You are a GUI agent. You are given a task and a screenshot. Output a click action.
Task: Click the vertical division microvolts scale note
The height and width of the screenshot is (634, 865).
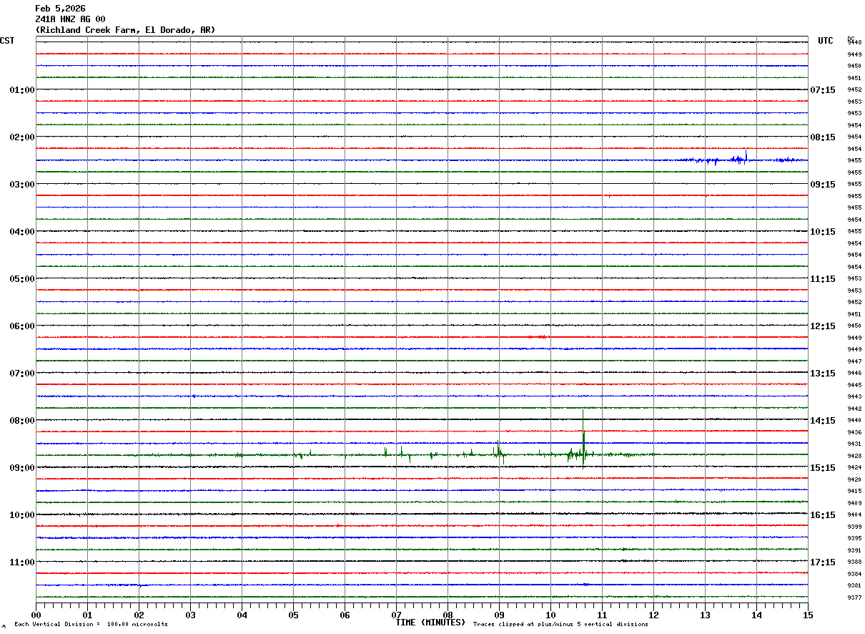[91, 625]
